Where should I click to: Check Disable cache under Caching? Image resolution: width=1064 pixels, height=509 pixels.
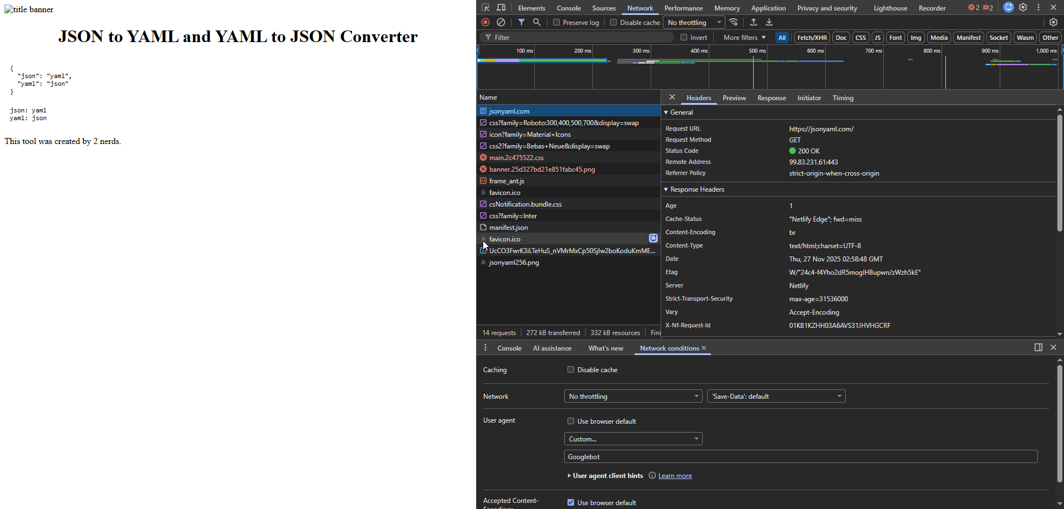[571, 369]
